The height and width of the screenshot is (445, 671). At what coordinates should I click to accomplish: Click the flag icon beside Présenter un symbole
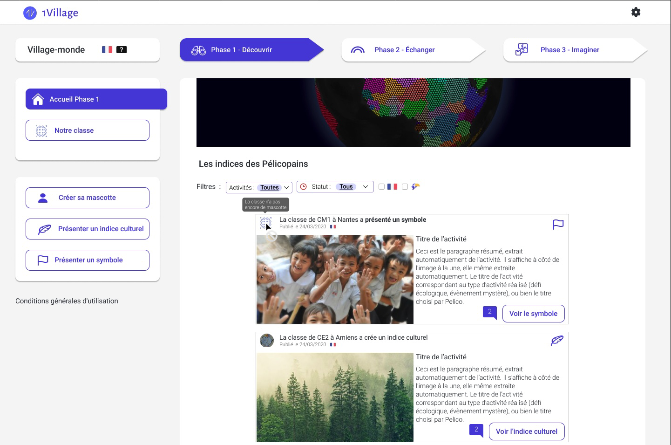click(43, 260)
